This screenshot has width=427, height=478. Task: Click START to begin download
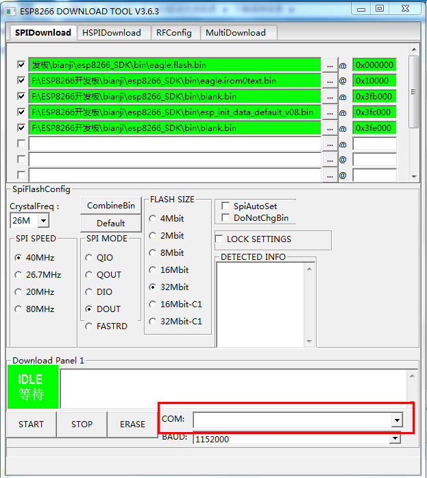(x=31, y=425)
